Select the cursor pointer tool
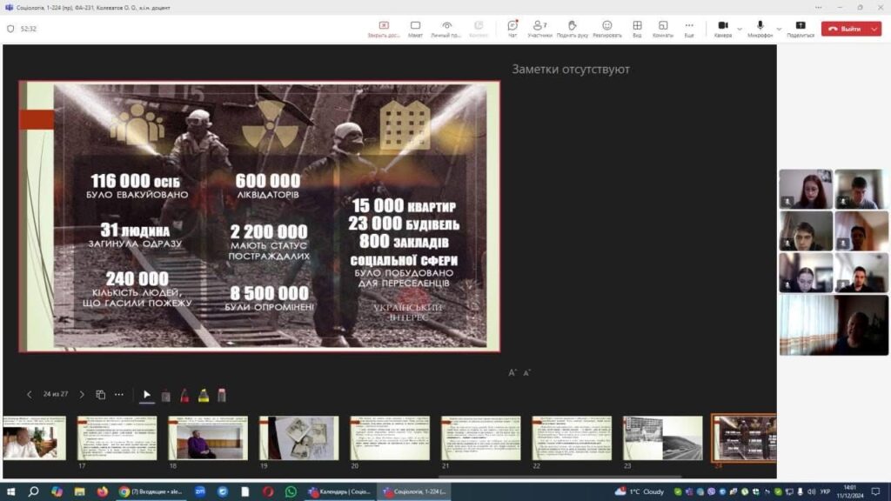The height and width of the screenshot is (501, 891). (147, 395)
